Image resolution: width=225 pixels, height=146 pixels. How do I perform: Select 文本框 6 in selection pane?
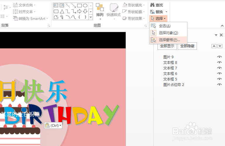[170, 73]
